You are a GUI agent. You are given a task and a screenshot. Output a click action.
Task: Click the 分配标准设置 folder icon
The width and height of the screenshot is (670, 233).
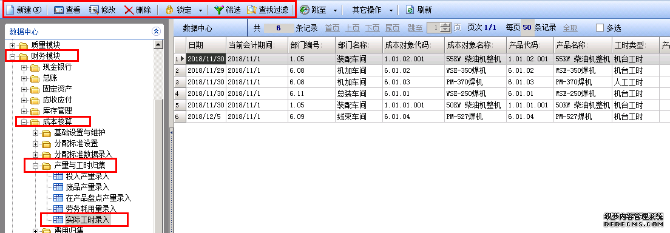tap(47, 144)
